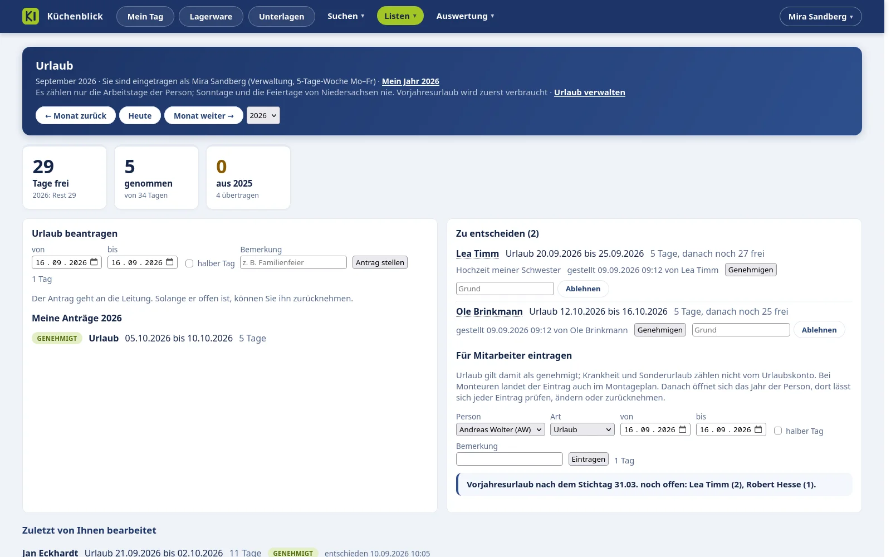Image resolution: width=891 pixels, height=557 pixels.
Task: Open calendar picker in employee 'bis' date
Action: (x=758, y=429)
